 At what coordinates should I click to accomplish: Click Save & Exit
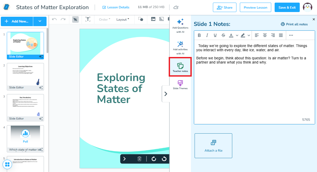point(287,7)
